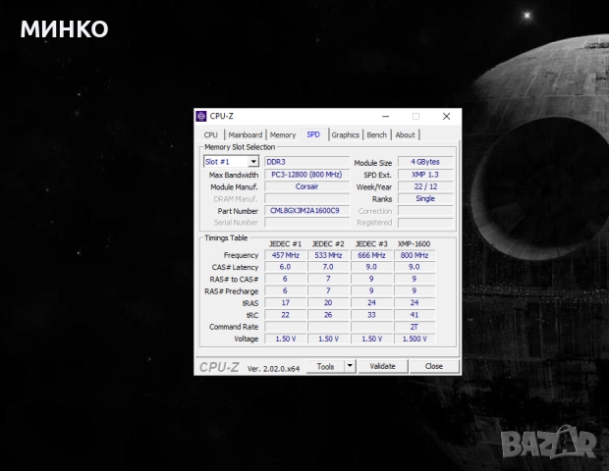Click the XMP-1600 frequency 800 MHz cell
The height and width of the screenshot is (471, 609).
(414, 255)
